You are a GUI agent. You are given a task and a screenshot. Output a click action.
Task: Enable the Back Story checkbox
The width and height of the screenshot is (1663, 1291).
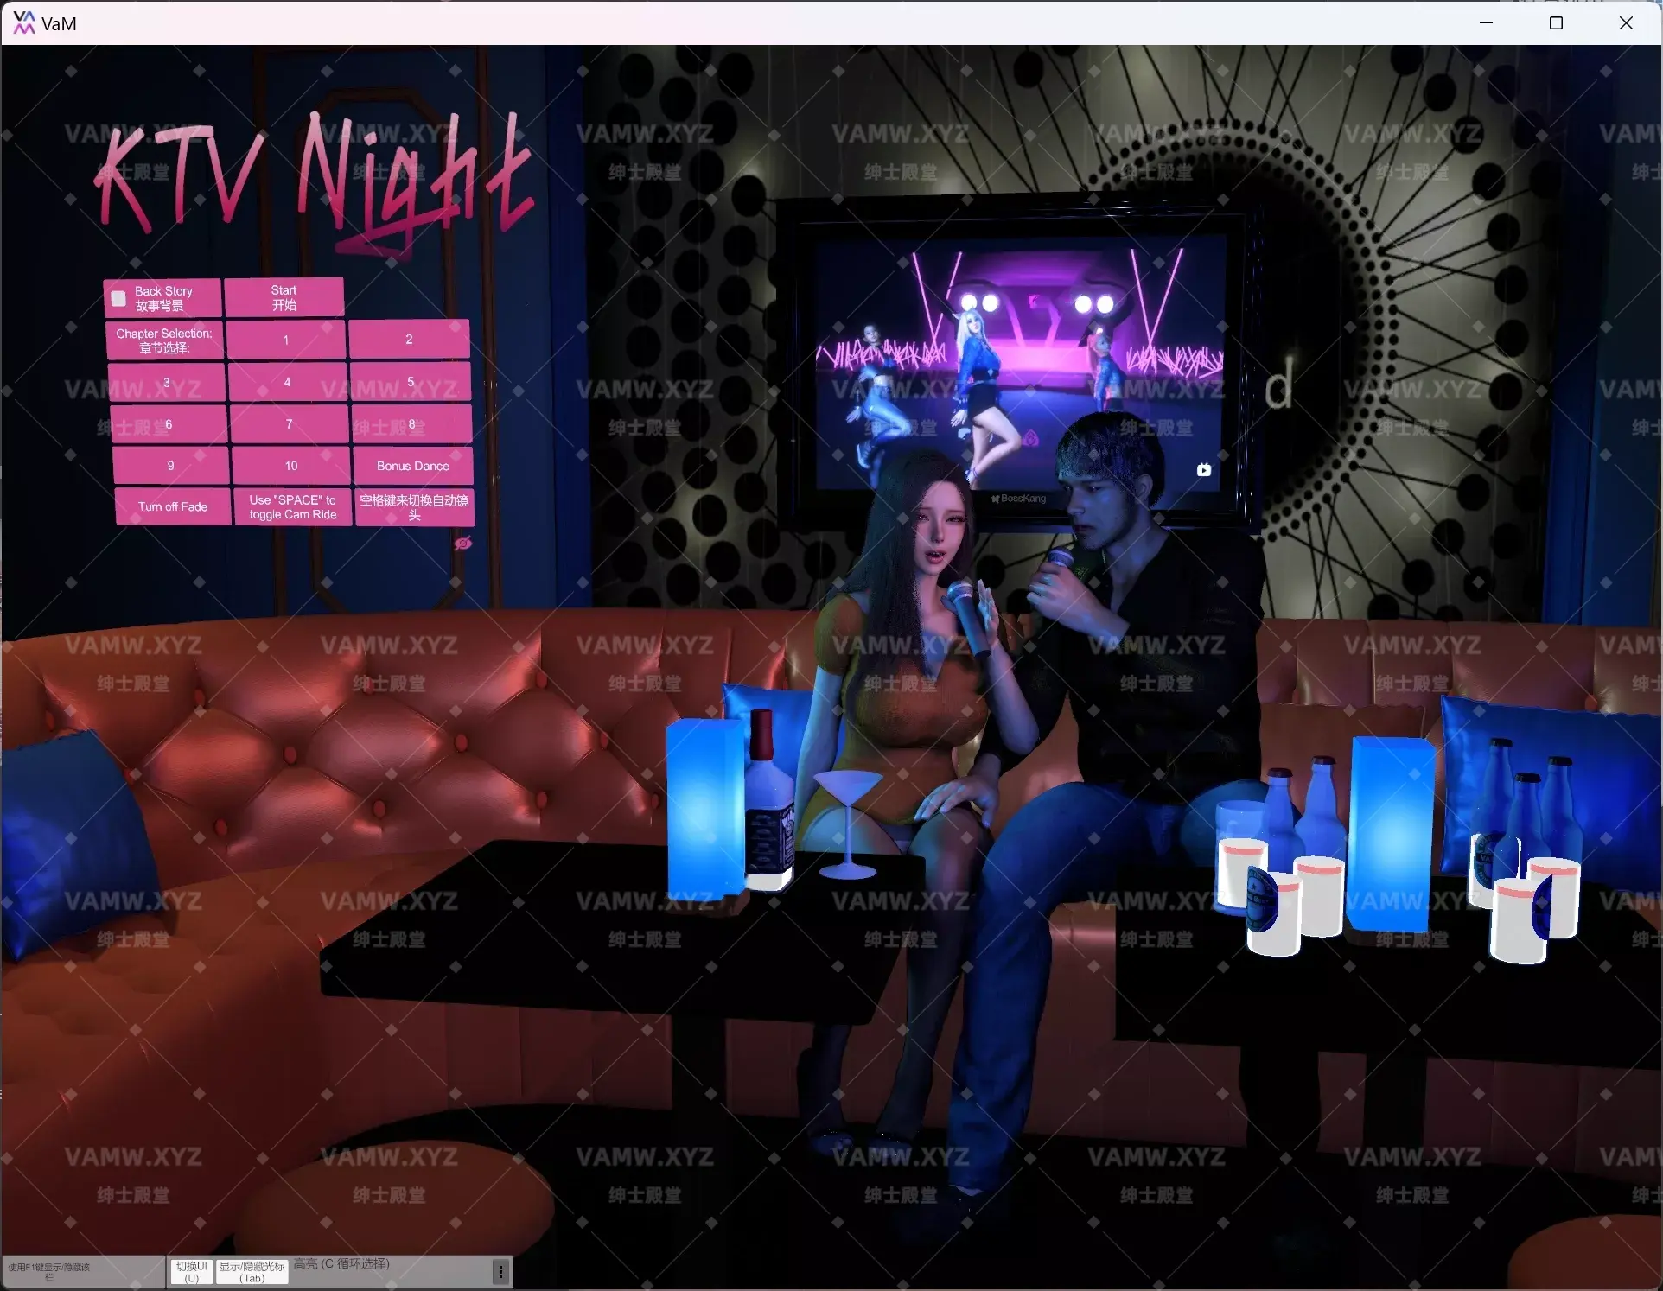point(118,297)
